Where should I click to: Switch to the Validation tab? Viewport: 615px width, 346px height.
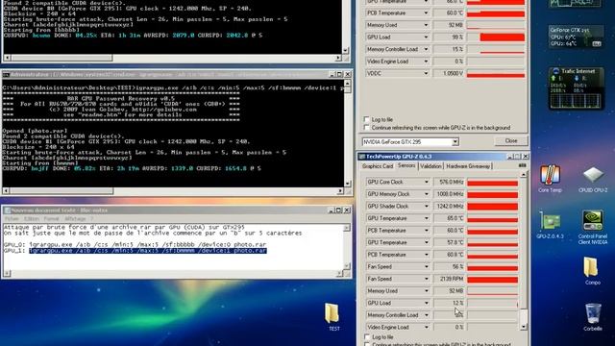(x=430, y=166)
